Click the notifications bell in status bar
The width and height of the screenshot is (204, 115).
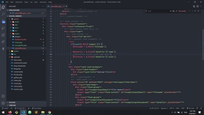click(201, 108)
